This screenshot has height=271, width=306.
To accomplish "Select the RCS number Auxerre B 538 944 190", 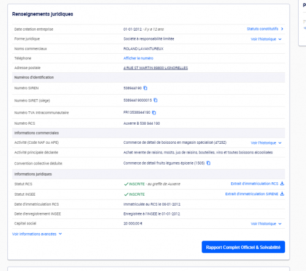I will pos(141,124).
